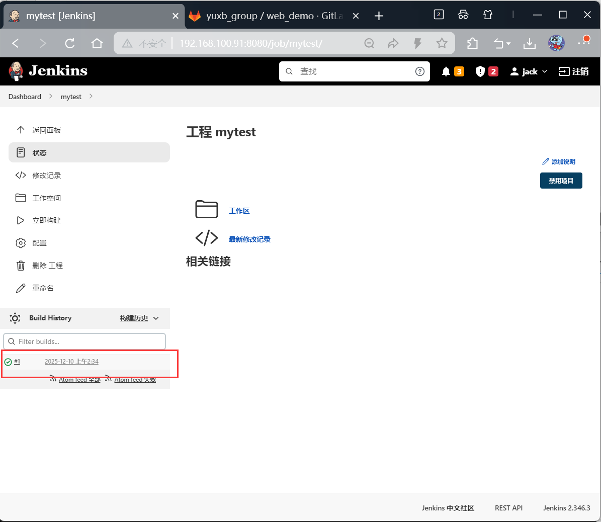Click the Filter builds input field
Viewport: 601px width, 522px height.
84,341
